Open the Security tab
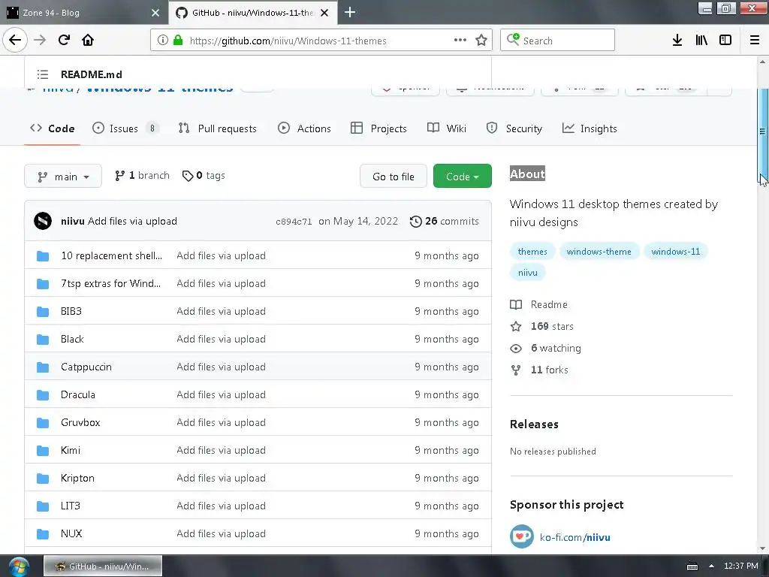The image size is (769, 577). click(514, 128)
